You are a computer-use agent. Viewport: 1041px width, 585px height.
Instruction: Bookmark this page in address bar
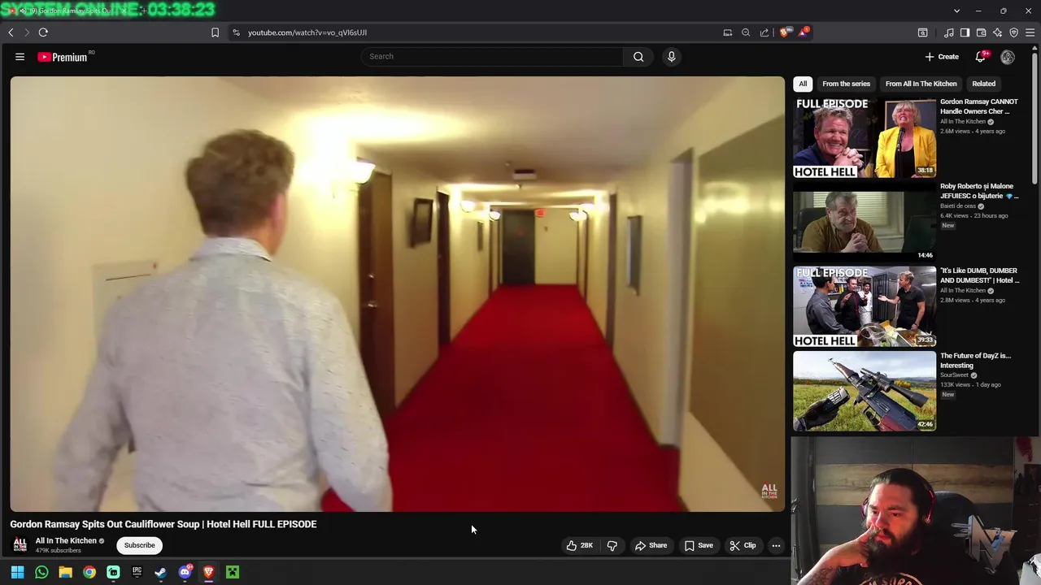[x=215, y=32]
